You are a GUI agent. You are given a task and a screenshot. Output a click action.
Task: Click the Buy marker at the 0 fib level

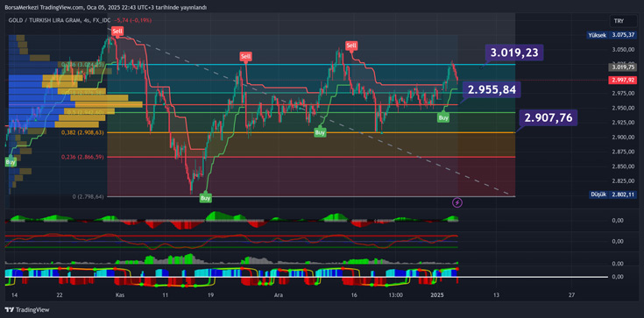pyautogui.click(x=205, y=199)
